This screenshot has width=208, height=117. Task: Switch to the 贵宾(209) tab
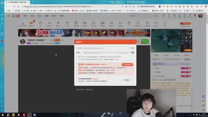177,55
